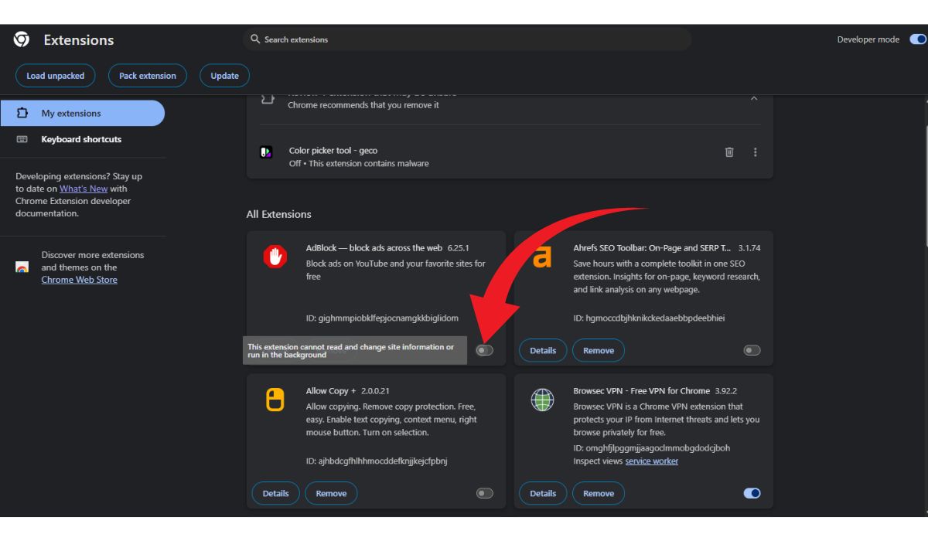Click the Browsec ID omghfjlpggmjjaagoclmmobgdodcjboh text
The width and height of the screenshot is (928, 541).
click(x=651, y=447)
